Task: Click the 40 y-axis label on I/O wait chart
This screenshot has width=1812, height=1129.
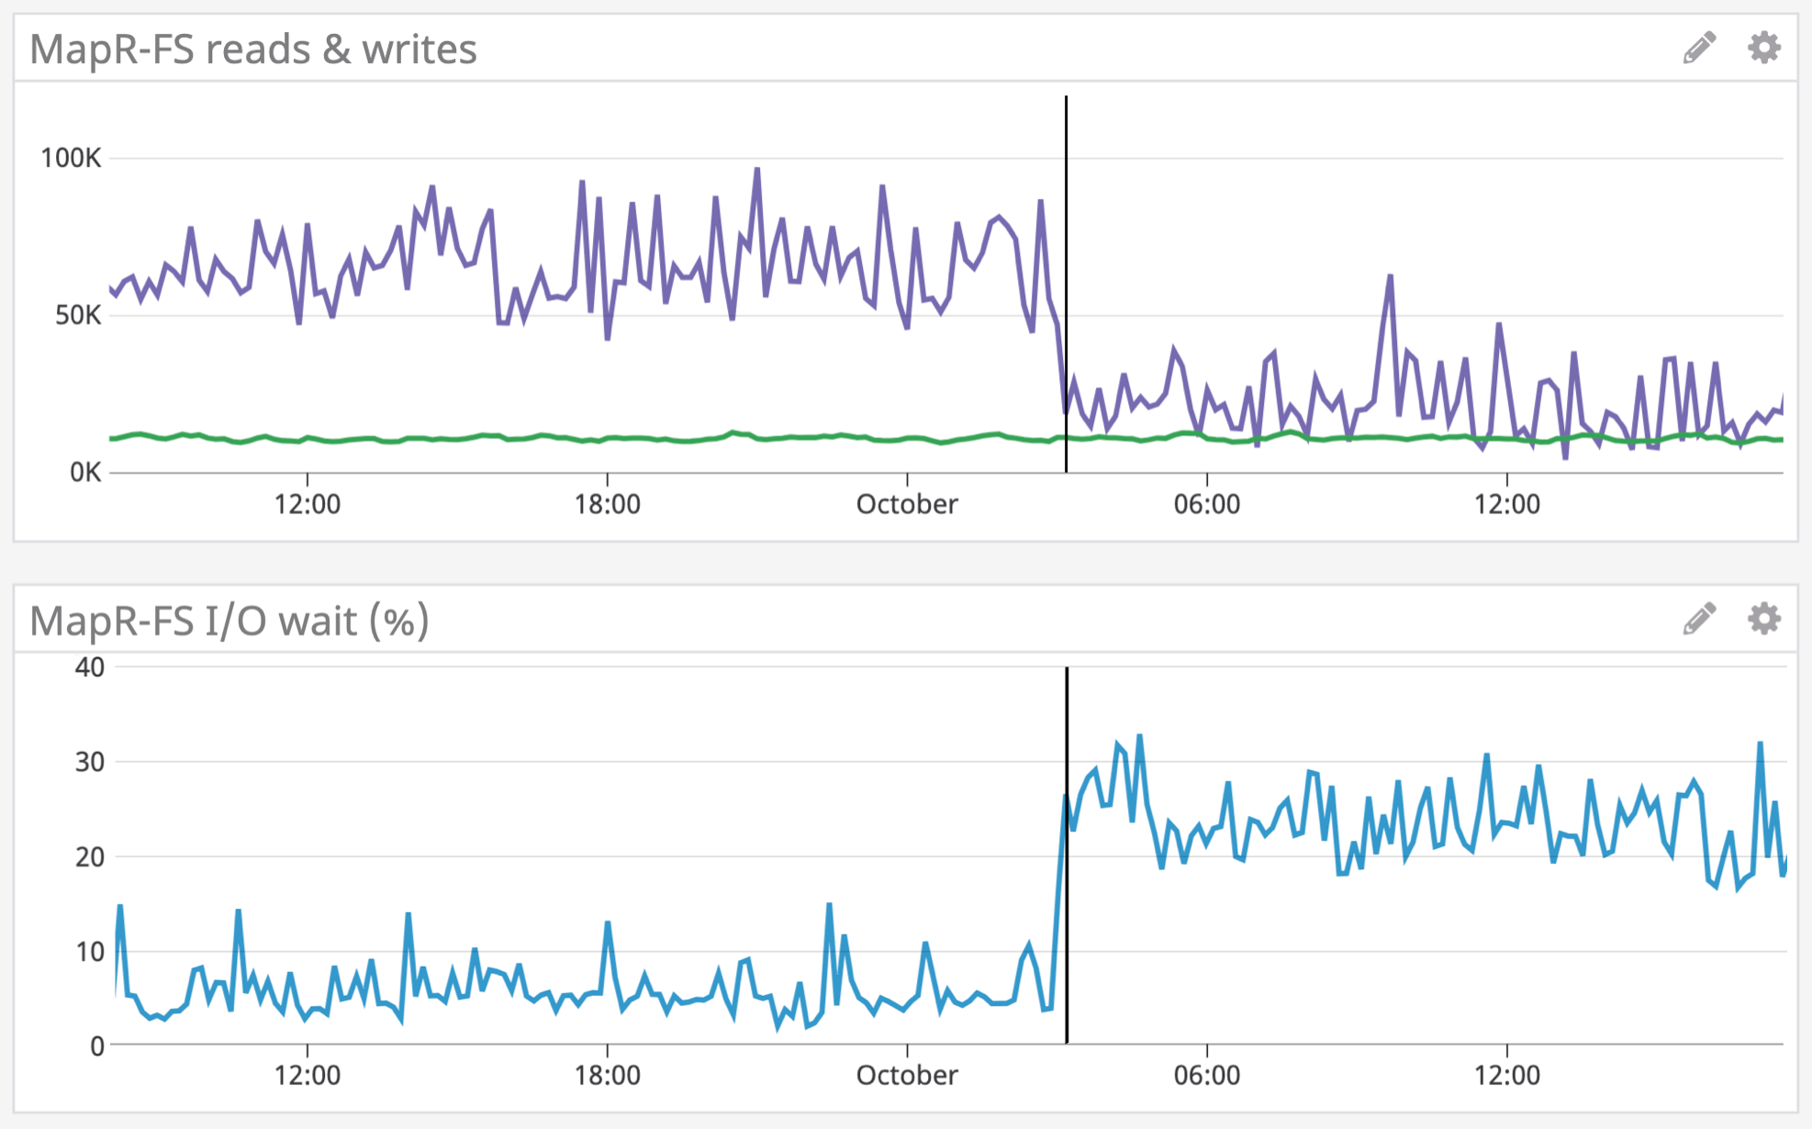Action: click(89, 668)
